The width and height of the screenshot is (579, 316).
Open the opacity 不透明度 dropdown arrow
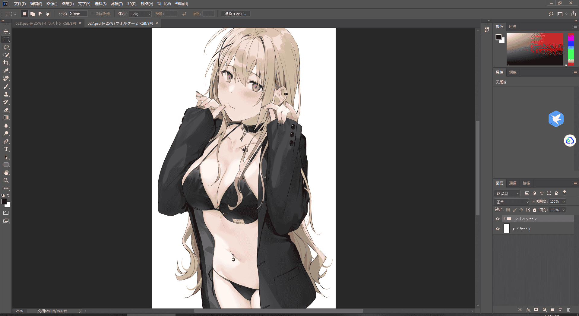click(564, 201)
